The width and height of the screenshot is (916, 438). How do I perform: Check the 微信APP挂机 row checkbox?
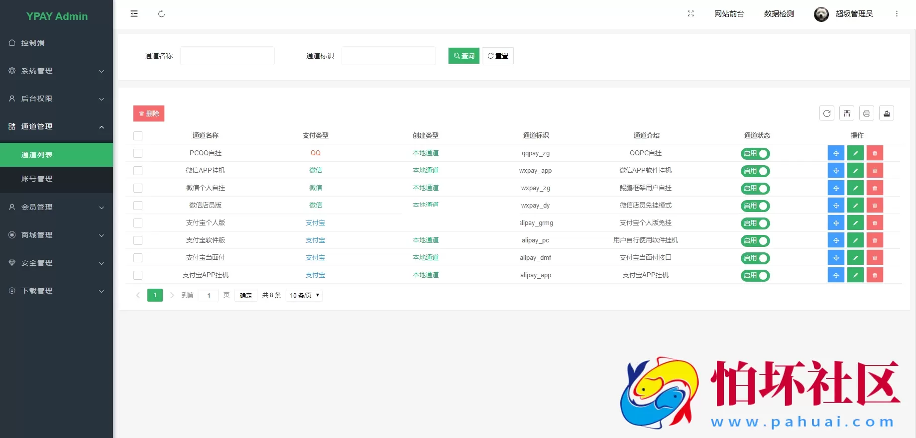(138, 171)
